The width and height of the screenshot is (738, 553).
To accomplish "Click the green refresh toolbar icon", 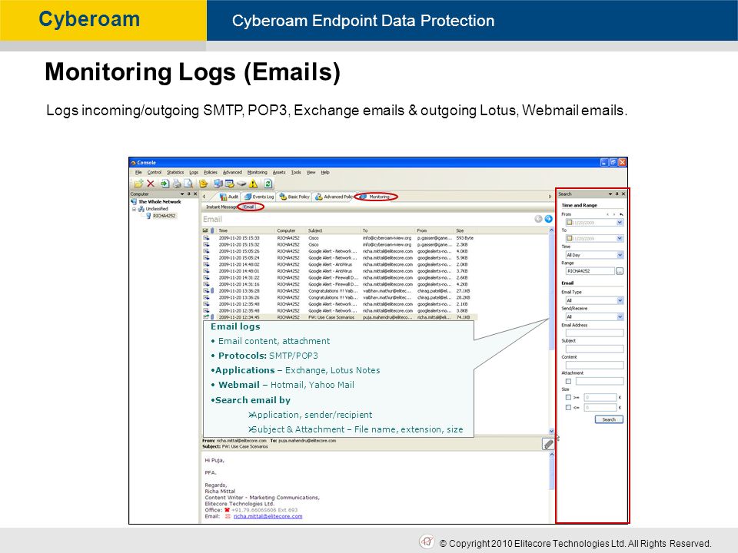I will tap(268, 184).
